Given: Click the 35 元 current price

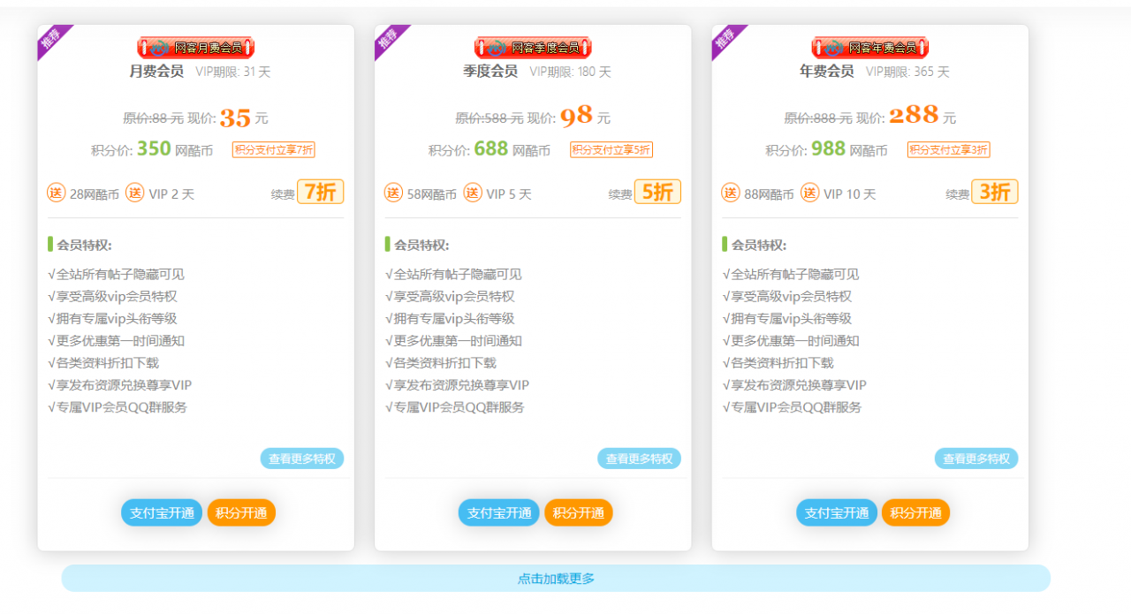Looking at the screenshot, I should [x=244, y=117].
